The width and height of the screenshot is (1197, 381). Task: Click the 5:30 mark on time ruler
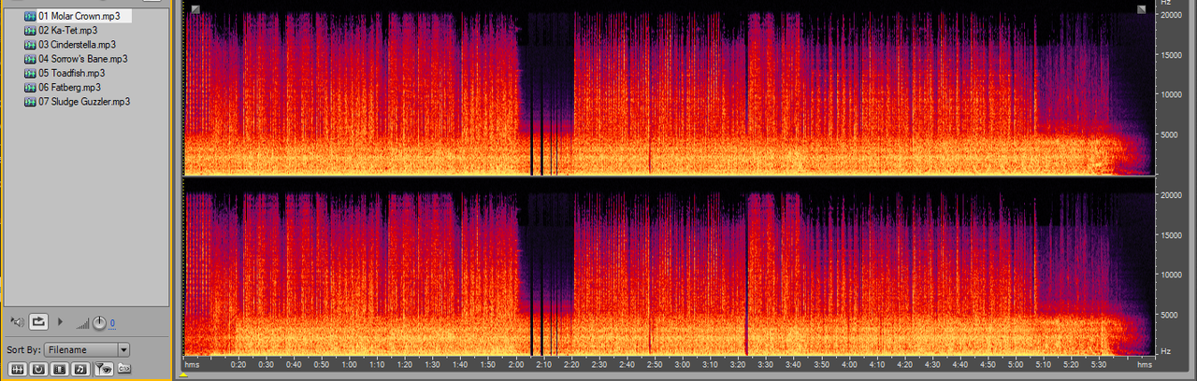pyautogui.click(x=1100, y=365)
